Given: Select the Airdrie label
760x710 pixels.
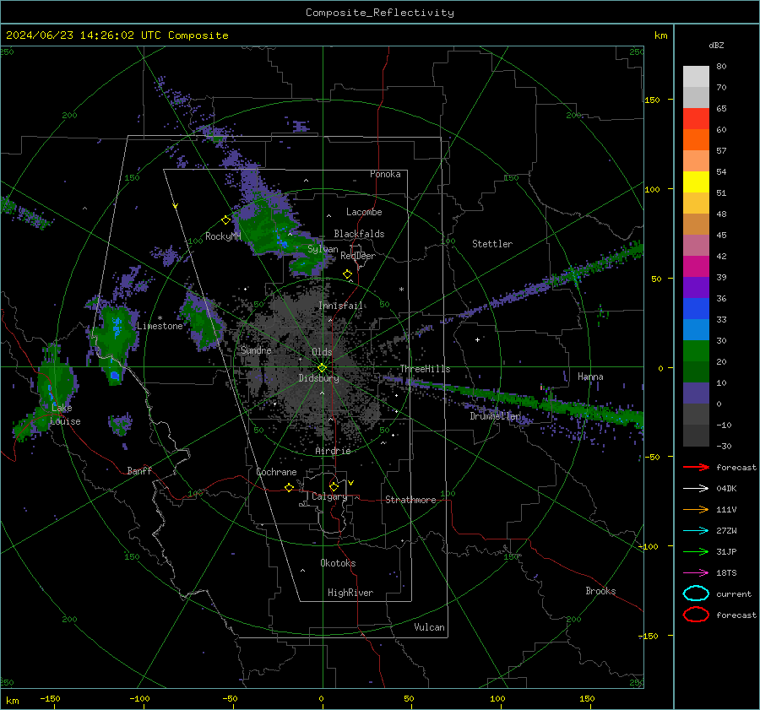Looking at the screenshot, I should pyautogui.click(x=333, y=451).
